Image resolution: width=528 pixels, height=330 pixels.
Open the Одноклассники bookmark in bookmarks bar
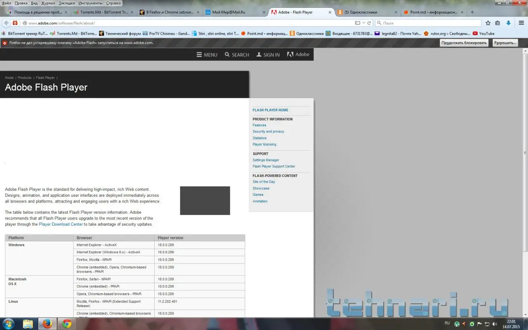[306, 33]
